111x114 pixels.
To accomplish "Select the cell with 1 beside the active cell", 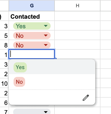I will (x=4, y=54).
